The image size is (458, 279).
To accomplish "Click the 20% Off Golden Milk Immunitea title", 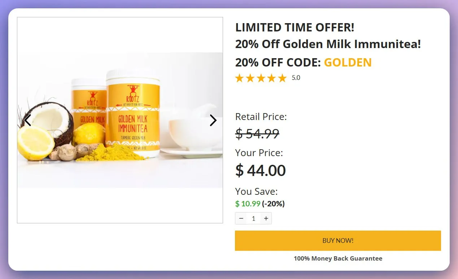I will [328, 44].
